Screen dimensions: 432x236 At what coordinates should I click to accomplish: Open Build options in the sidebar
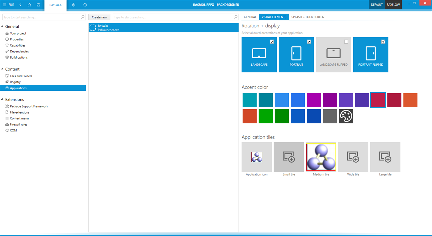pyautogui.click(x=19, y=57)
